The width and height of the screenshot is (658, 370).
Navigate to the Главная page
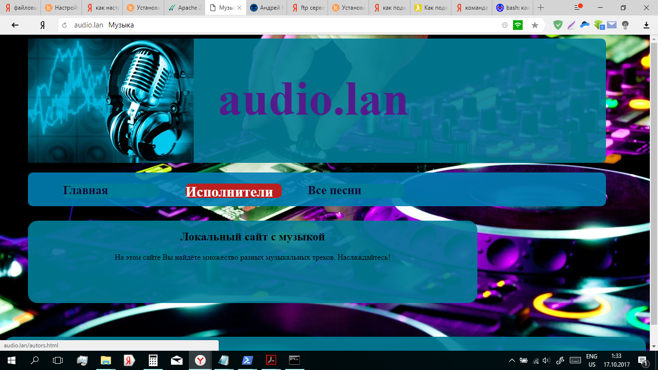pos(86,190)
